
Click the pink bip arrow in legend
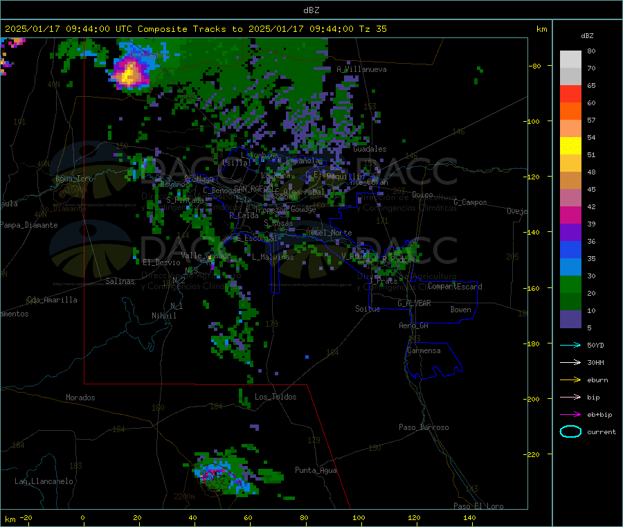click(570, 397)
